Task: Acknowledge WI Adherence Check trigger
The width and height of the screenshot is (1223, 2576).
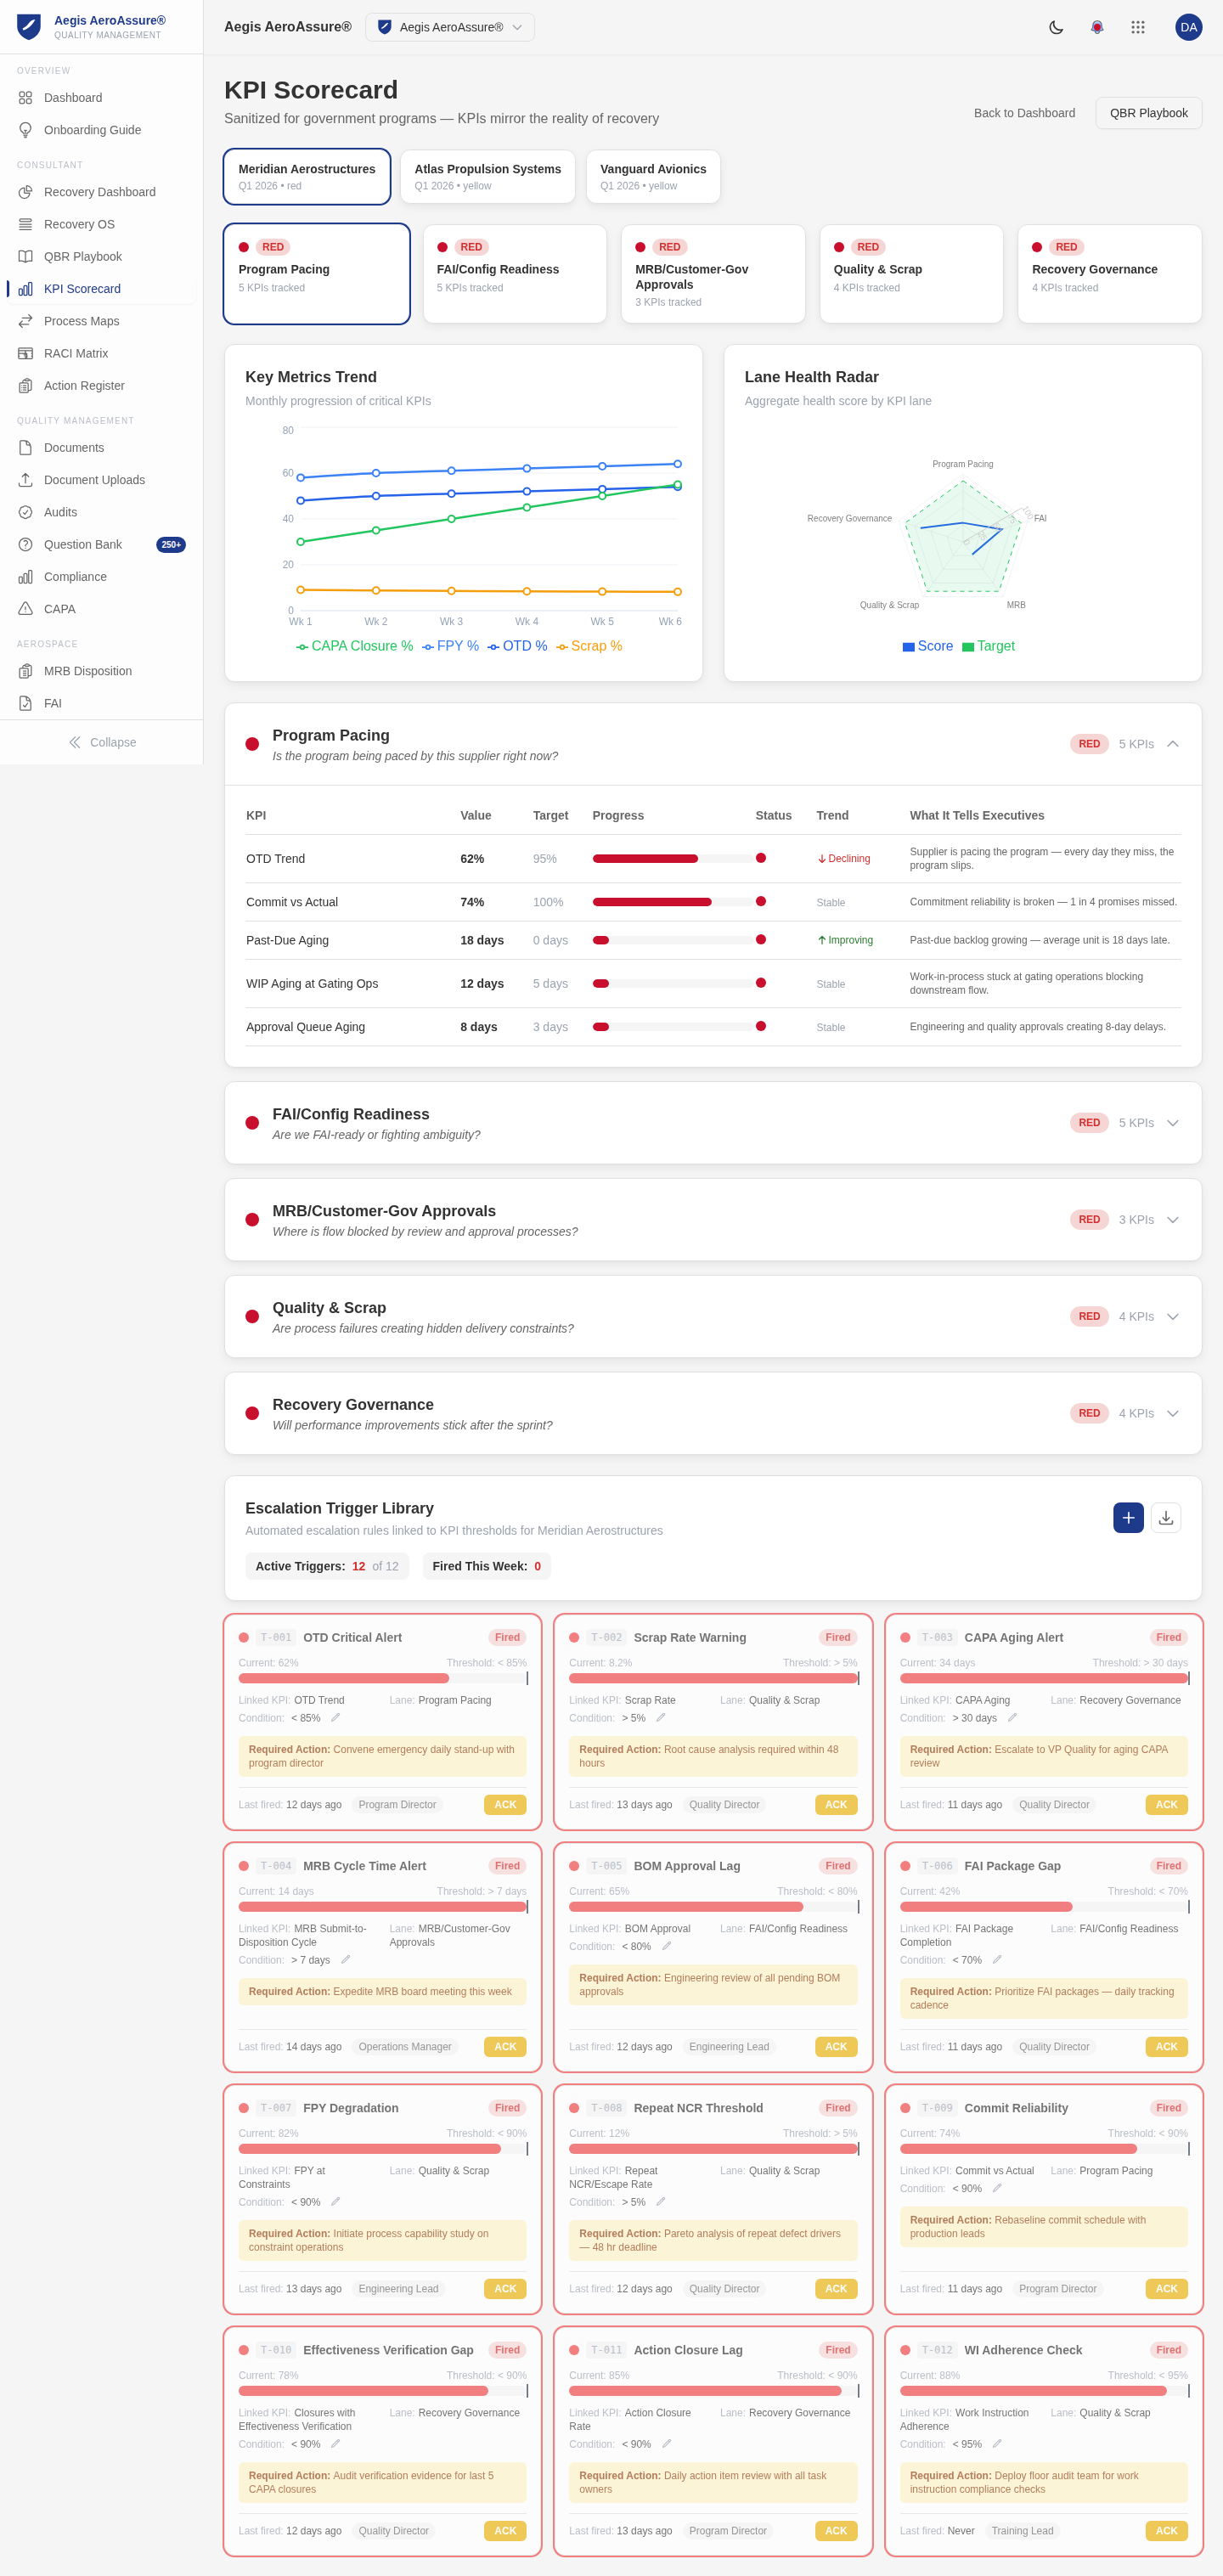Action: point(1166,2531)
